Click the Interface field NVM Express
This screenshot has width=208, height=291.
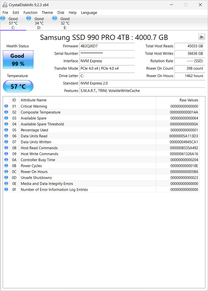coord(107,61)
